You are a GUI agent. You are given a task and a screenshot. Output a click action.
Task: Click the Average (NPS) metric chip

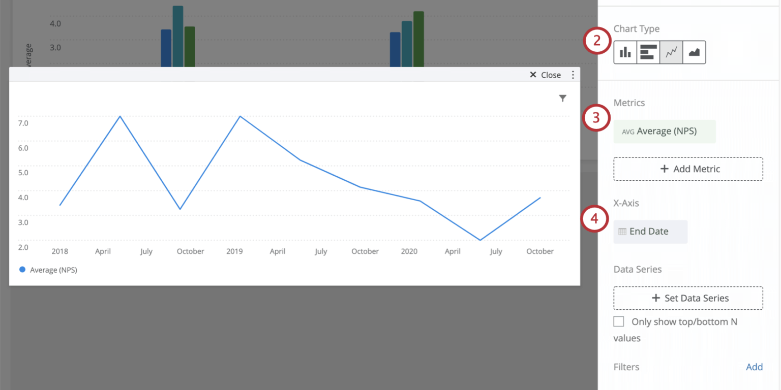pos(665,131)
